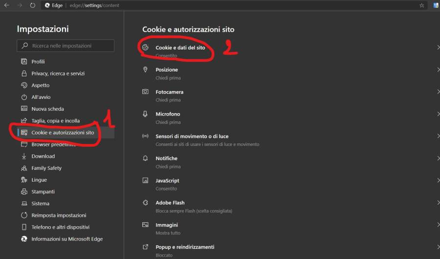
Task: Click the Microfono microphone icon
Action: tap(145, 114)
